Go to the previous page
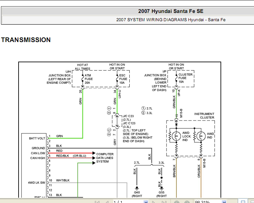 coord(107,202)
